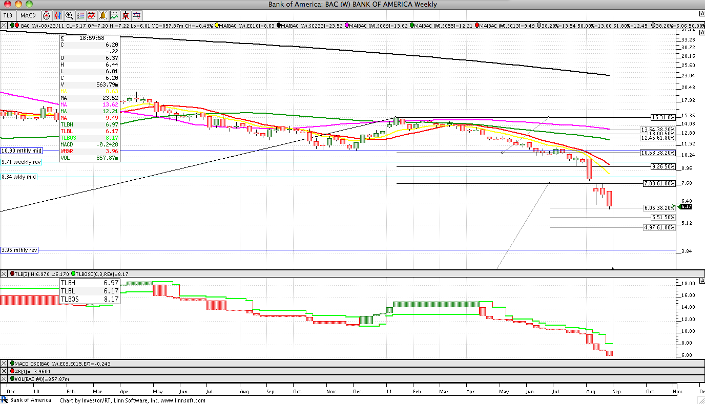Click the '12.45 61.80%' Fibonacci label
This screenshot has height=404, width=705.
658,138
